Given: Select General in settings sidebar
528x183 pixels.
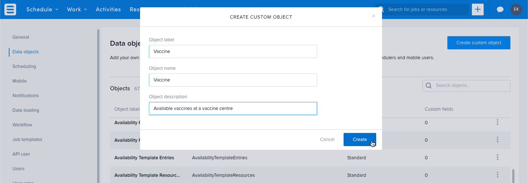Looking at the screenshot, I should pos(21,37).
